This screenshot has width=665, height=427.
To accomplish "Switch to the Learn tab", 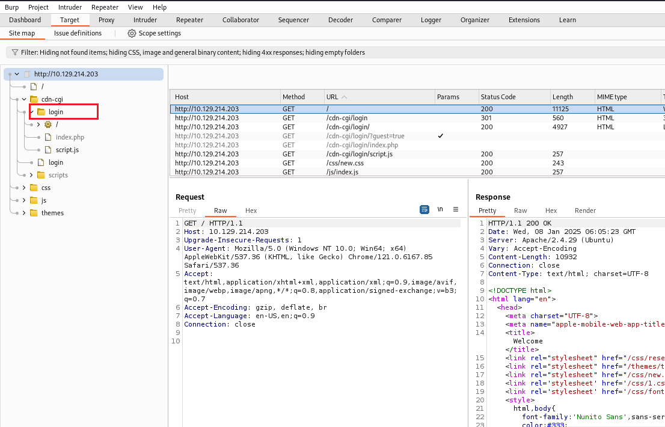I will tap(568, 20).
